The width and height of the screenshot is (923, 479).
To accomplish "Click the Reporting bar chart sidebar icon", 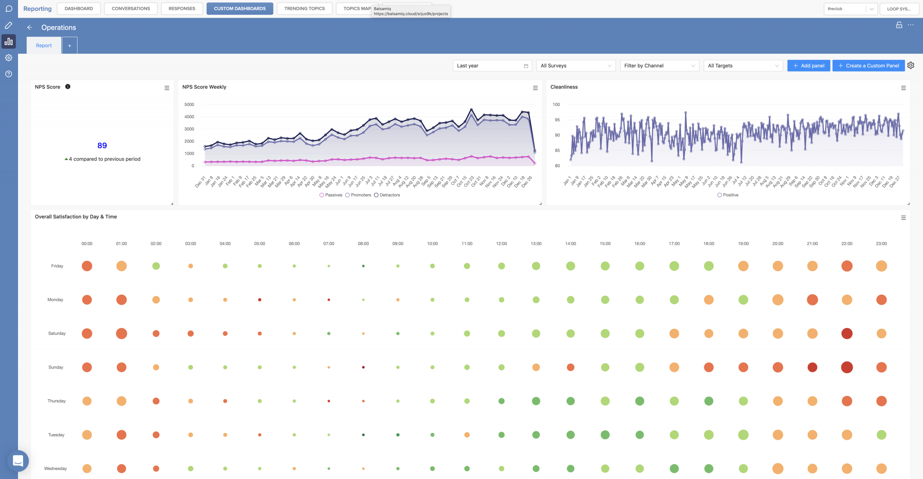I will click(9, 41).
